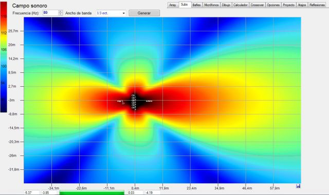
Task: Switch to the Reflexiones tab
Action: click(317, 5)
